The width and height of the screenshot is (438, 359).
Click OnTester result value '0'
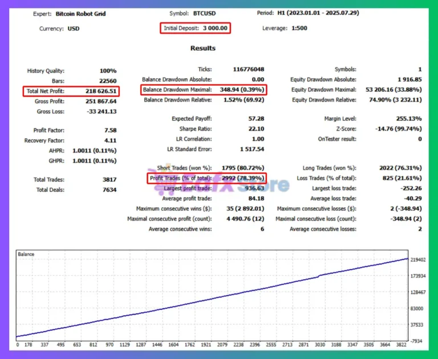click(x=420, y=139)
